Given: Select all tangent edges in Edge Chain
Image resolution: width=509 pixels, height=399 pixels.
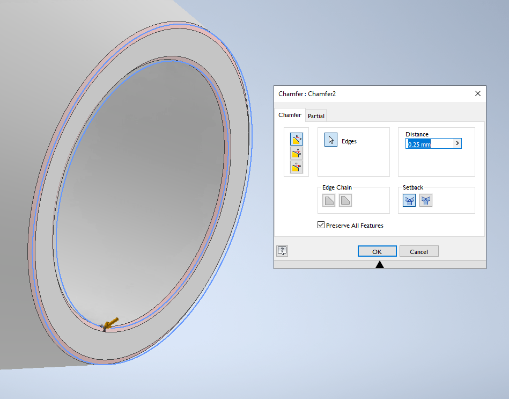Looking at the screenshot, I should coord(329,200).
